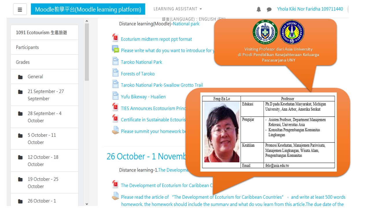Open Please summit your homework link
Screen dimensions: 370x208
pyautogui.click(x=153, y=131)
